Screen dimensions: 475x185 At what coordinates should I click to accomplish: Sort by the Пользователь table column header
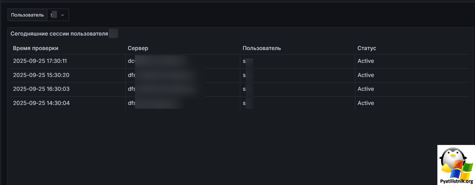pos(262,48)
